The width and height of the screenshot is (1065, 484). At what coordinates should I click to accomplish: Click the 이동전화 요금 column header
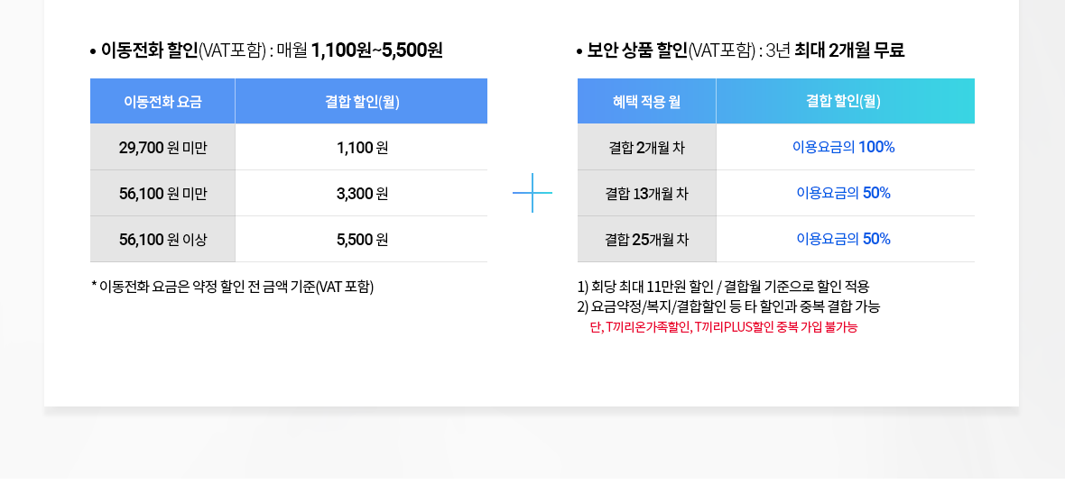pyautogui.click(x=162, y=102)
